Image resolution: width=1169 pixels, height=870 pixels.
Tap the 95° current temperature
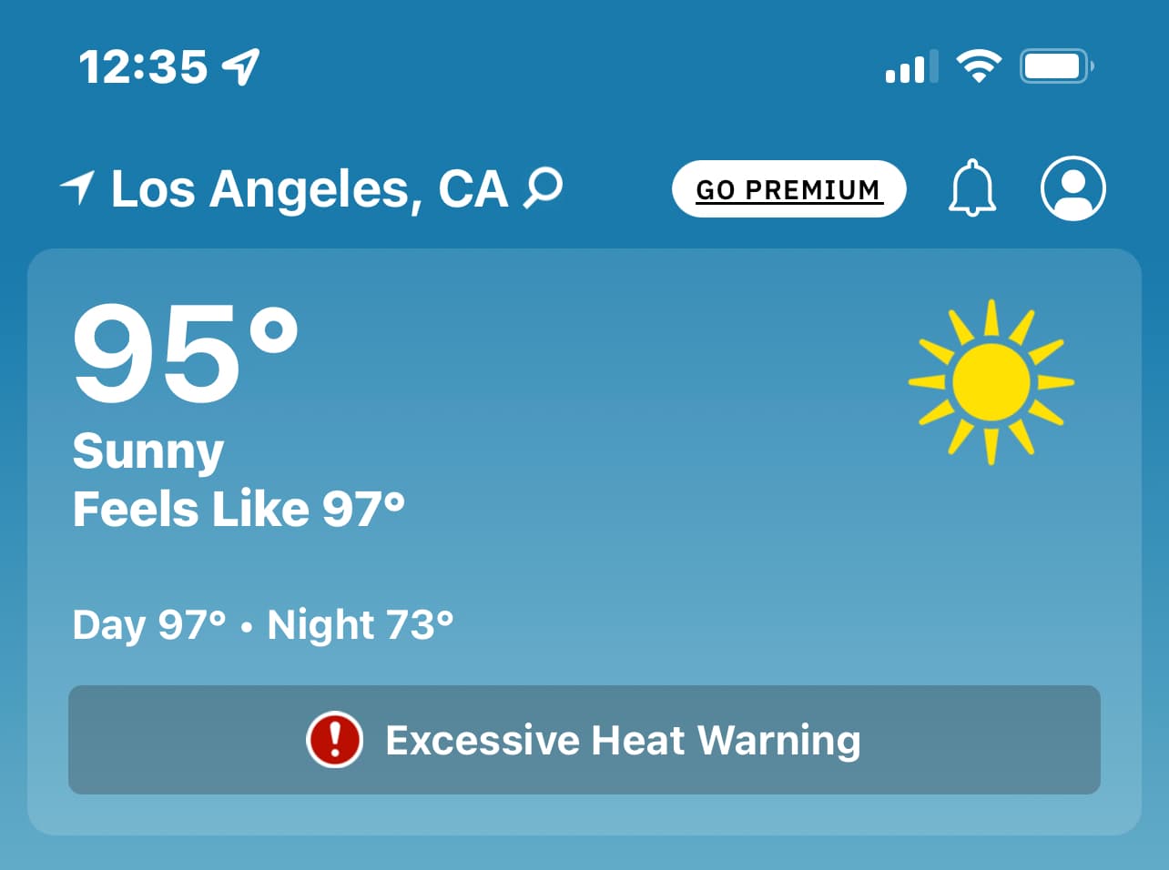click(187, 353)
